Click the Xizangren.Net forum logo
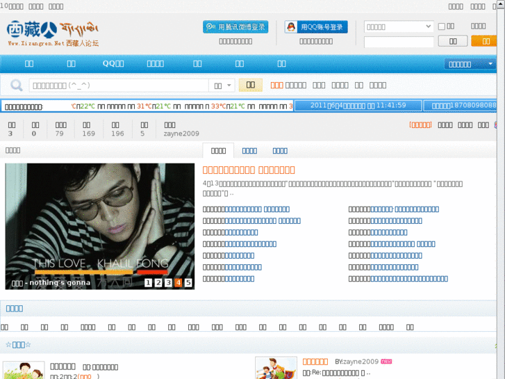Viewport: 505px width, 379px height. click(x=53, y=33)
